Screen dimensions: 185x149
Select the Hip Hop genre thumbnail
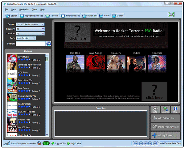[75, 62]
